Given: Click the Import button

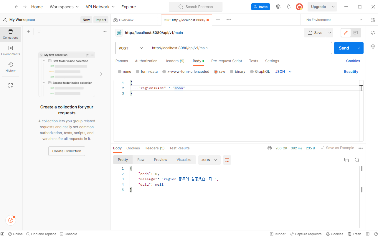Looking at the screenshot, I should tap(101, 20).
